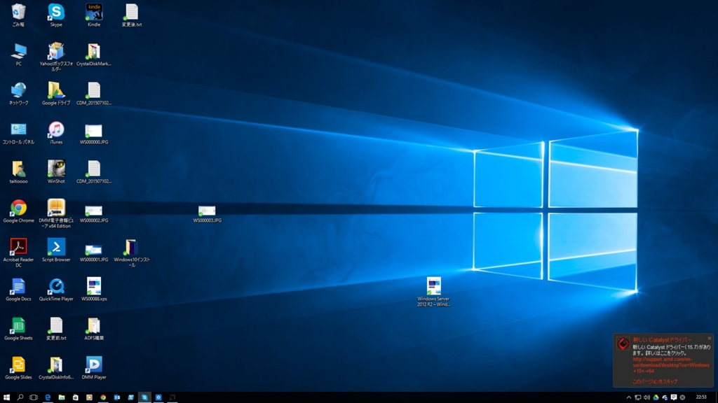This screenshot has height=403, width=718.
Task: Select the Google Sheets desktop shortcut
Action: (18, 329)
